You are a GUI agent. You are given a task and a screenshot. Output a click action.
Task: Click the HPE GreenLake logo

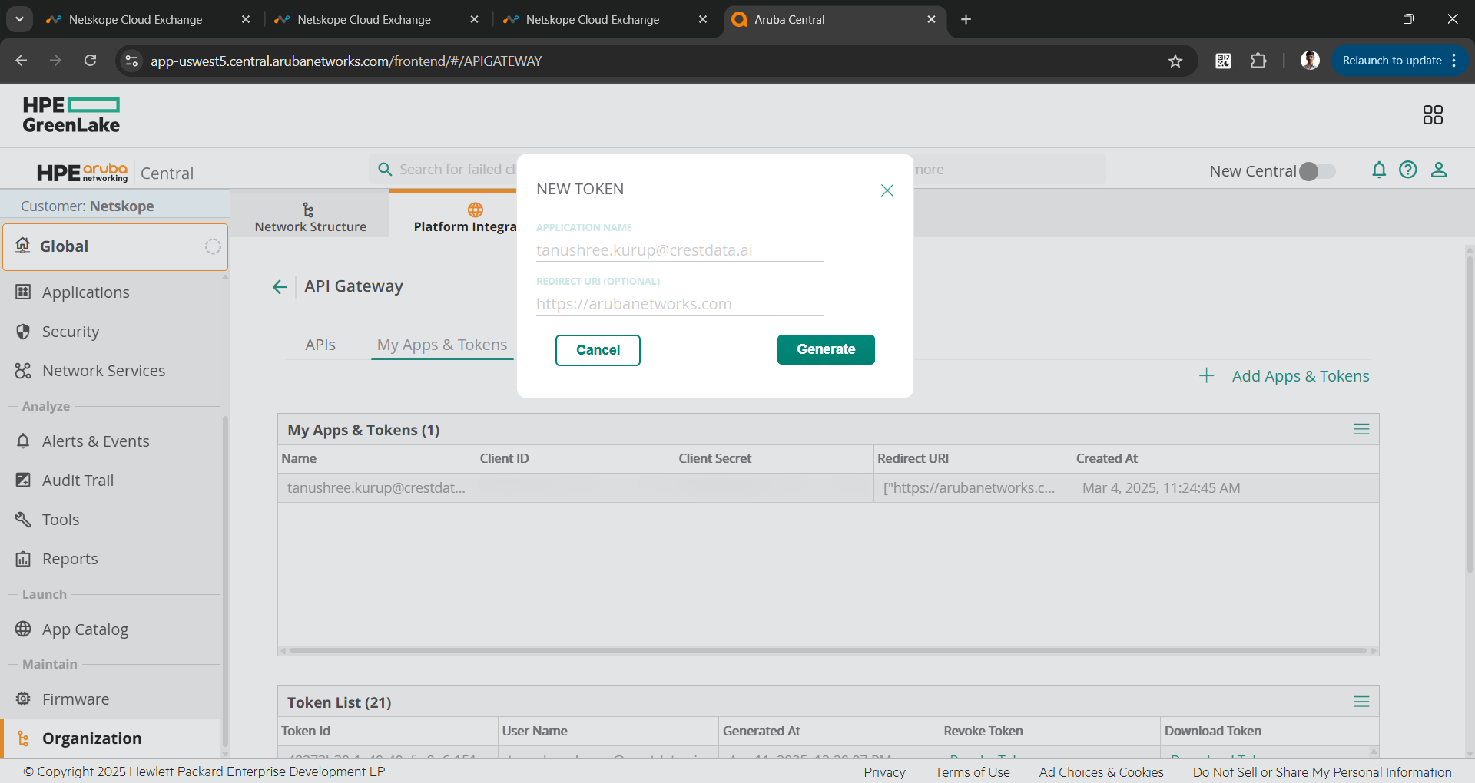click(x=71, y=115)
